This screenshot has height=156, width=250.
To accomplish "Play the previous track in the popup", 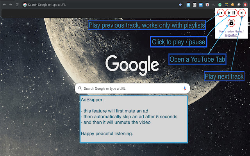I will point(221,13).
